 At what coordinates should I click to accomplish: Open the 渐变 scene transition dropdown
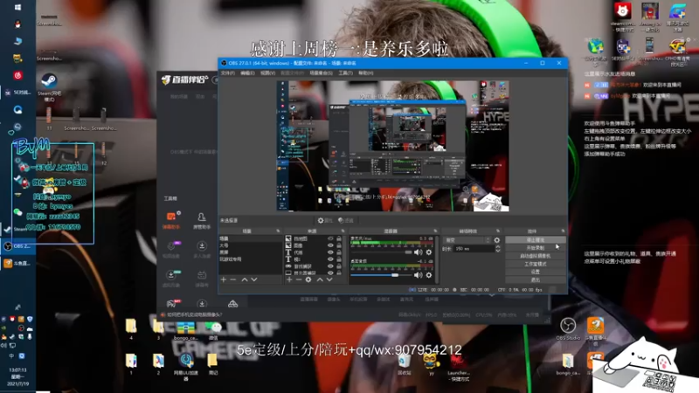[467, 240]
